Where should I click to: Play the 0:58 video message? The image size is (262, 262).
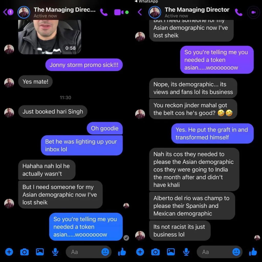(50, 37)
